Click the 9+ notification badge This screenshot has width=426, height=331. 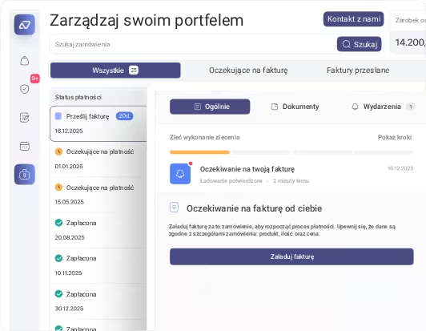tap(34, 79)
